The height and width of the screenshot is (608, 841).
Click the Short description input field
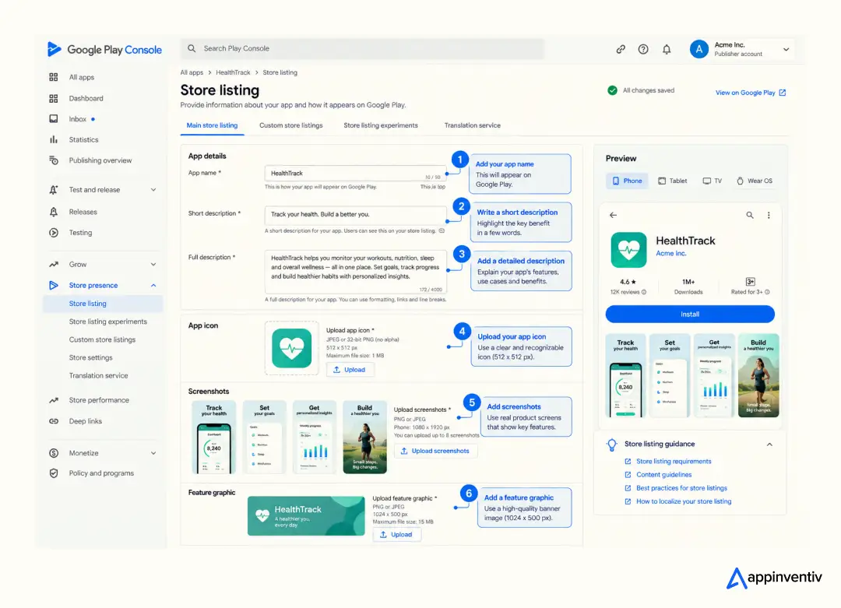[355, 214]
